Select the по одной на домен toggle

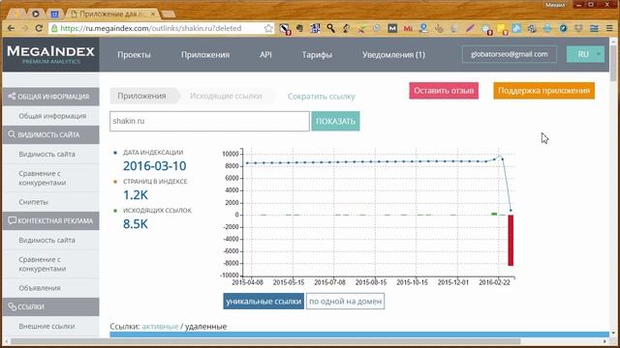[x=345, y=301]
